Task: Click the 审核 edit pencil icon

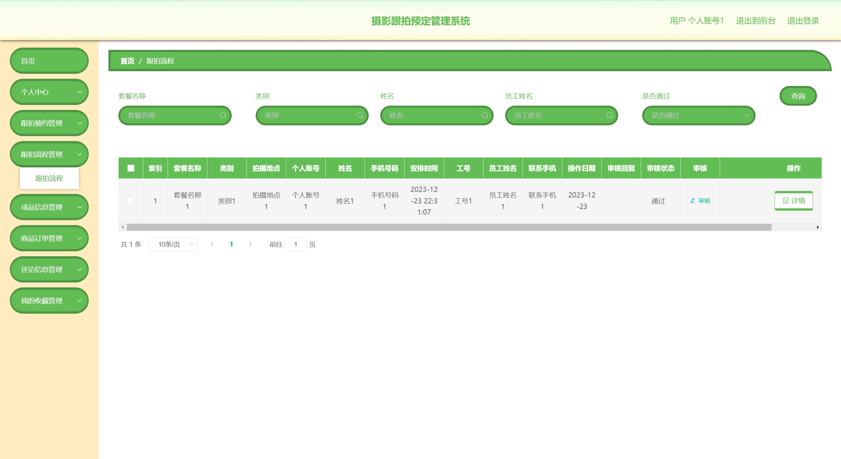Action: (693, 201)
